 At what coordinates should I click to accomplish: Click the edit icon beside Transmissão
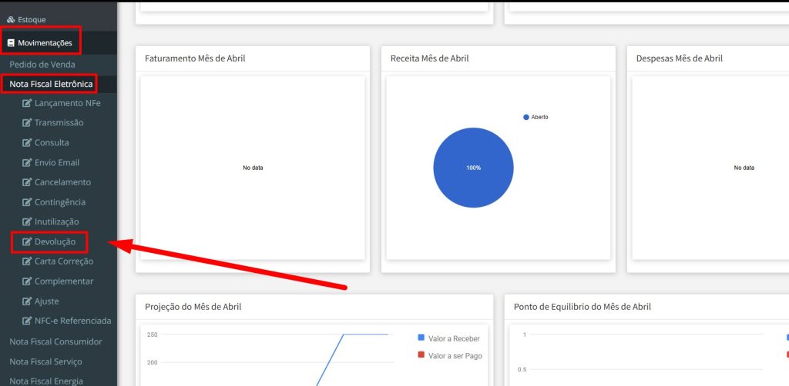[x=27, y=123]
